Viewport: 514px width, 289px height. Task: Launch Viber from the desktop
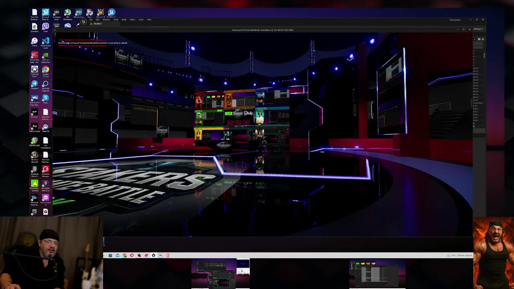(45, 28)
